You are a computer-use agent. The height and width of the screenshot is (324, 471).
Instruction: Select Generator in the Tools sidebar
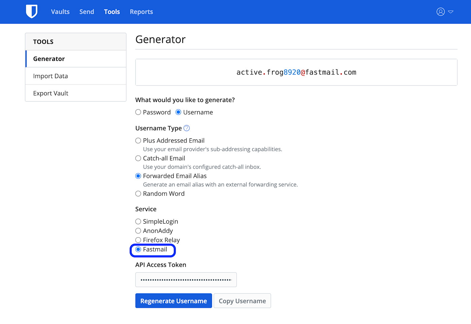pos(49,59)
